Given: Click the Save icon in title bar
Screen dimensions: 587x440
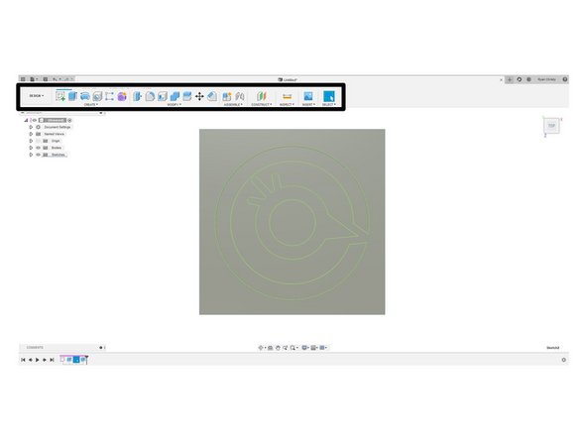Looking at the screenshot, I should click(x=46, y=79).
